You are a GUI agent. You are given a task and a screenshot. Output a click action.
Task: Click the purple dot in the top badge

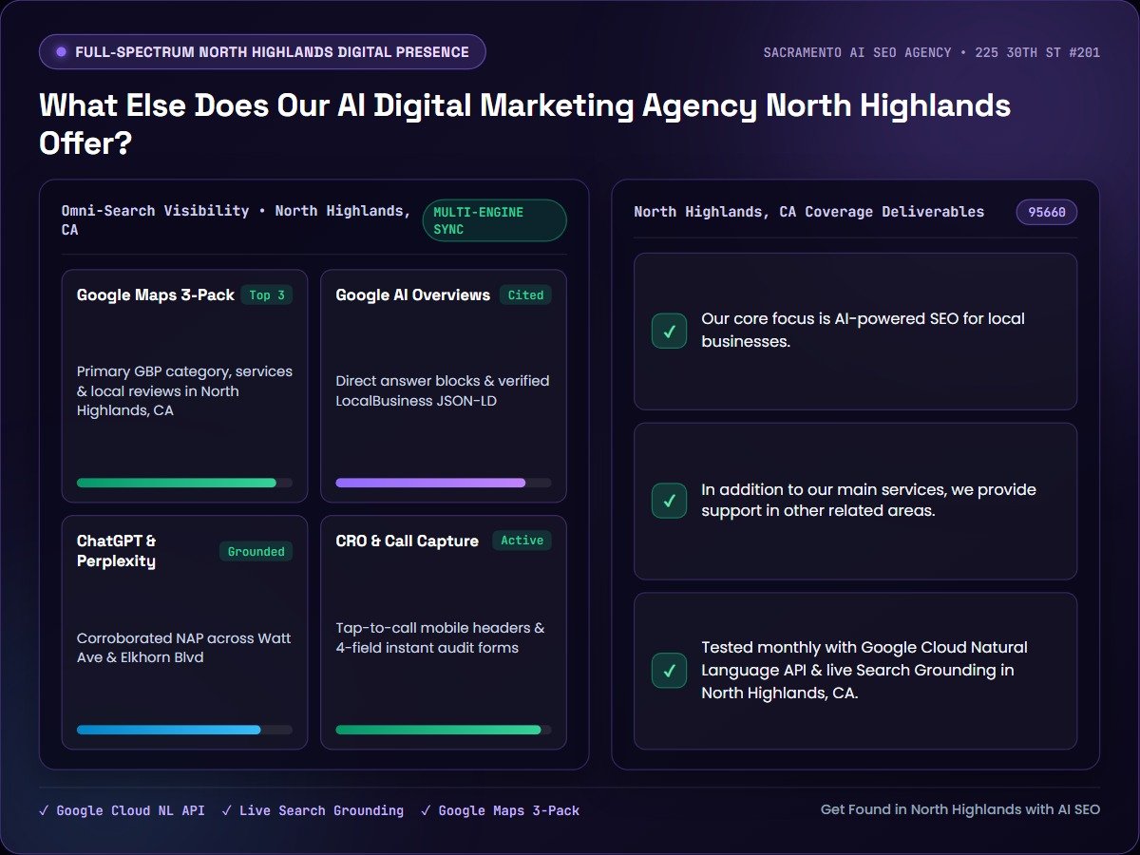click(x=62, y=52)
